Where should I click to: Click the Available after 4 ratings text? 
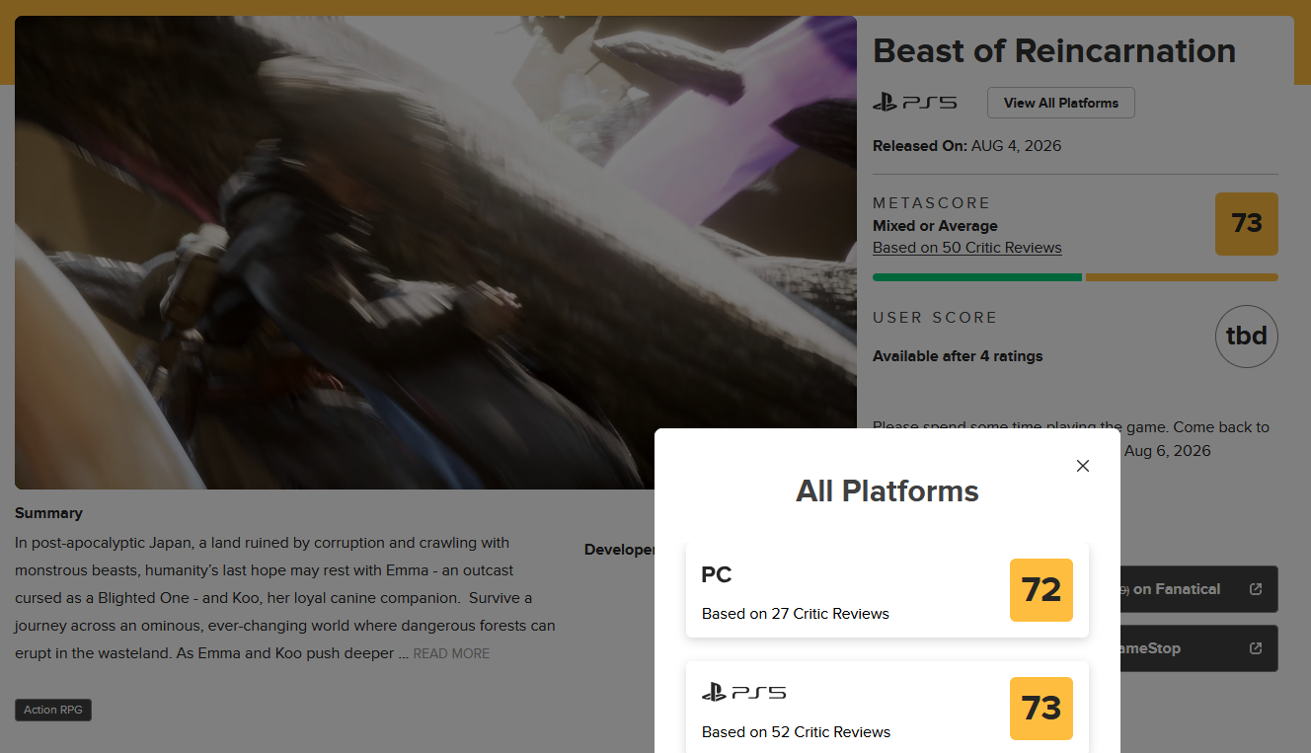coord(958,356)
